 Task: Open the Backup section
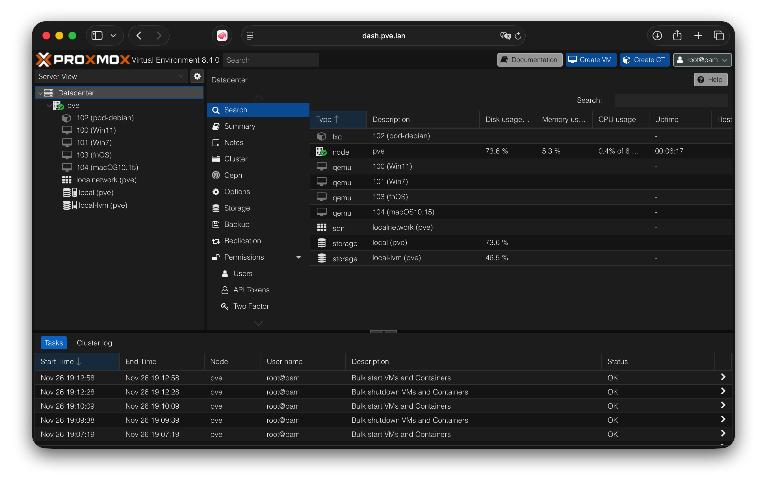click(236, 224)
